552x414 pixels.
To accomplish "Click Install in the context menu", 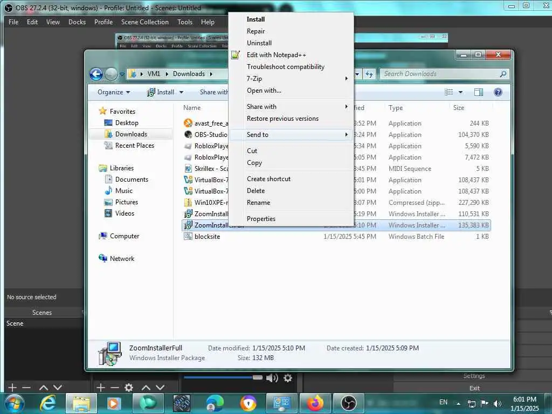I will click(256, 19).
